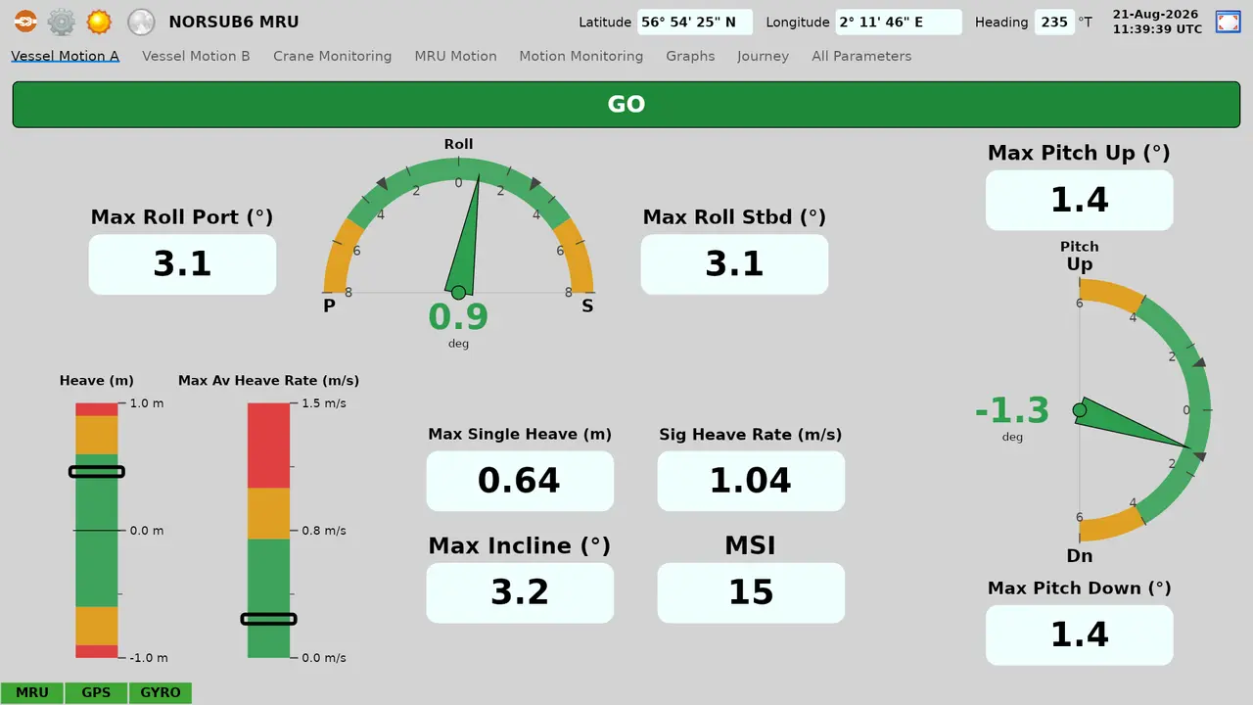Open the Crane Monitoring tab
Screen dimensions: 1253x705
point(333,57)
